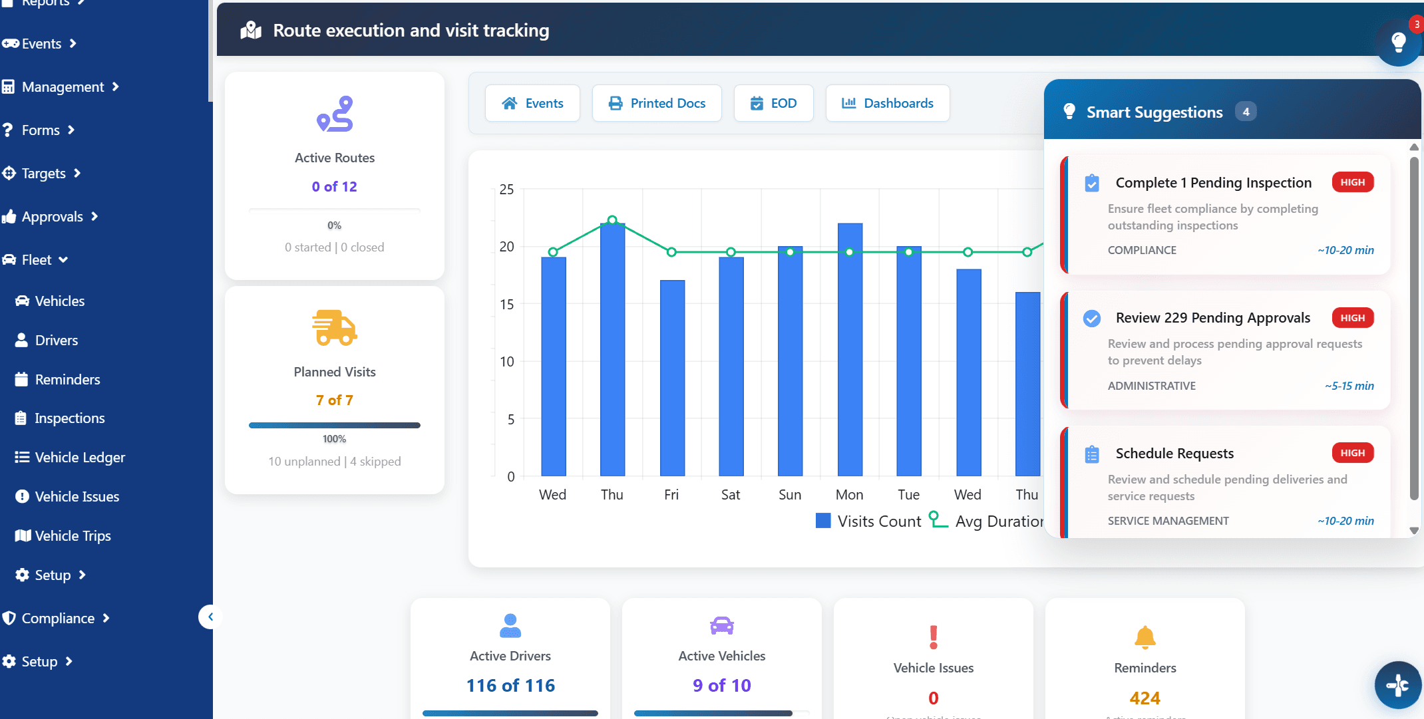Image resolution: width=1424 pixels, height=719 pixels.
Task: Open Vehicles from the Fleet sidebar
Action: (x=59, y=301)
